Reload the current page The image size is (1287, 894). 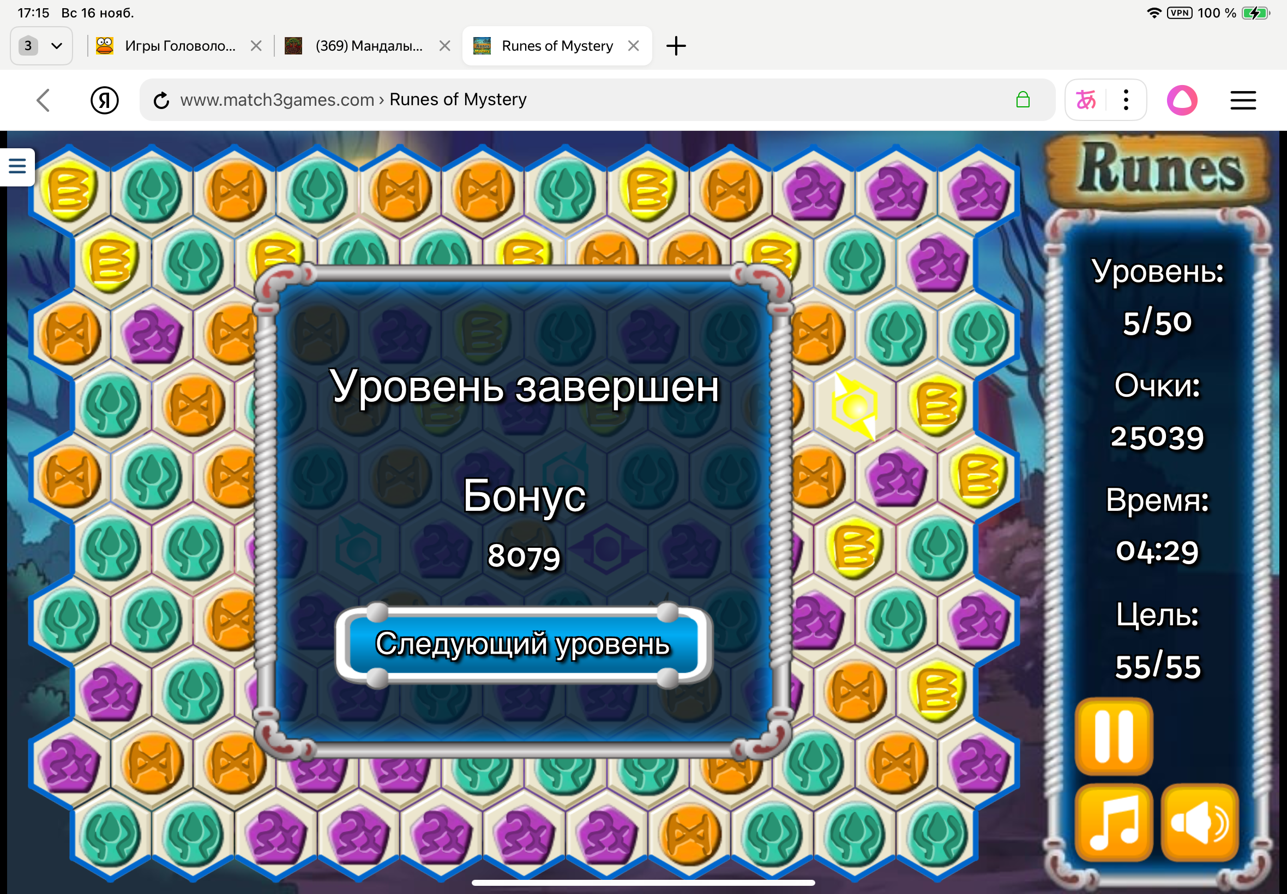click(x=161, y=100)
